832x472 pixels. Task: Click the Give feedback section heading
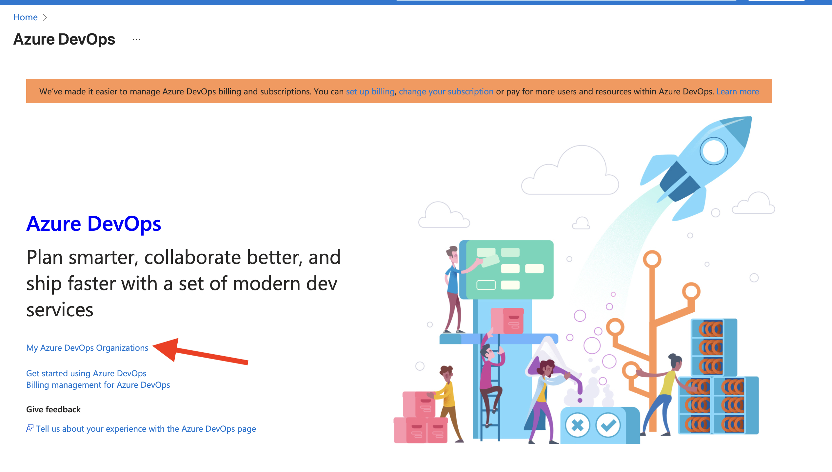(53, 409)
